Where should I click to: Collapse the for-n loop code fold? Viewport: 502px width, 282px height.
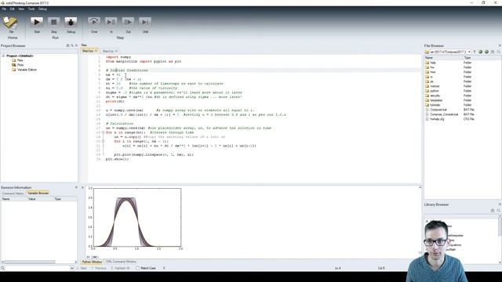103,132
